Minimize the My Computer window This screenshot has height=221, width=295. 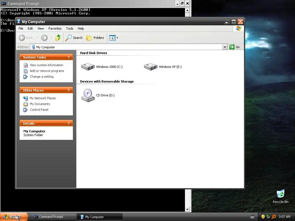pos(227,22)
